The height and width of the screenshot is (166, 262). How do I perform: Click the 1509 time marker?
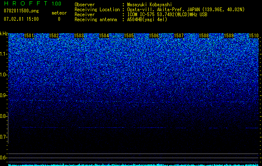(229, 36)
